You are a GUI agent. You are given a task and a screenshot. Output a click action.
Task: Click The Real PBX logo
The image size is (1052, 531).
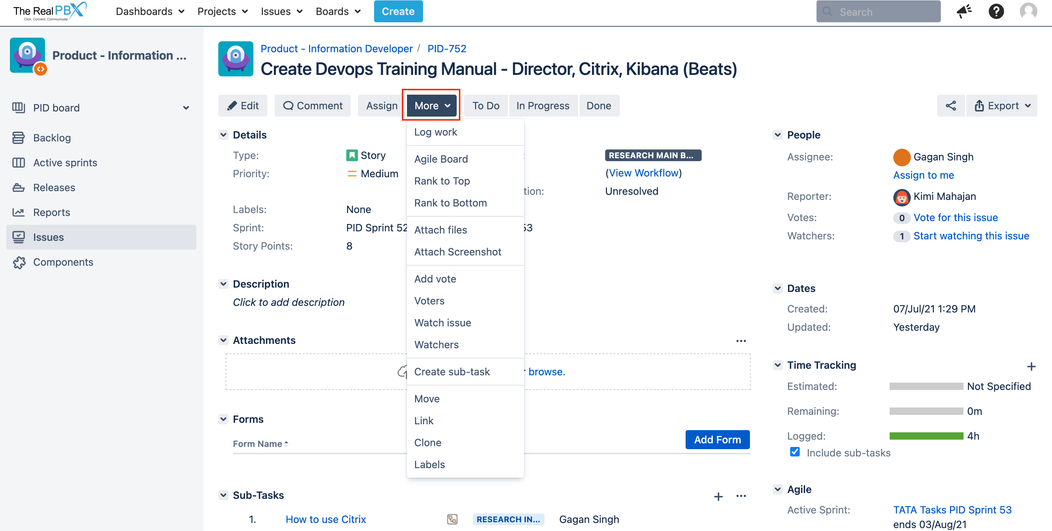click(50, 11)
